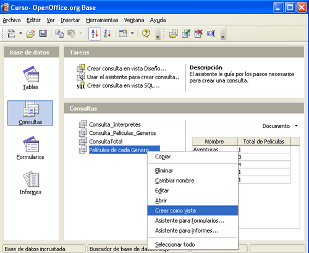Image resolution: width=309 pixels, height=253 pixels.
Task: Choose Copiar in context menu
Action: (193, 157)
